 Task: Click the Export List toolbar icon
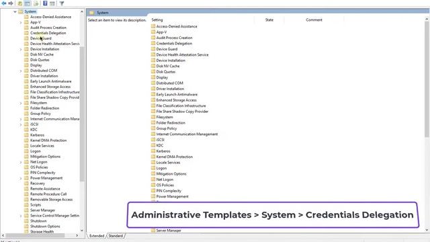pyautogui.click(x=36, y=3)
